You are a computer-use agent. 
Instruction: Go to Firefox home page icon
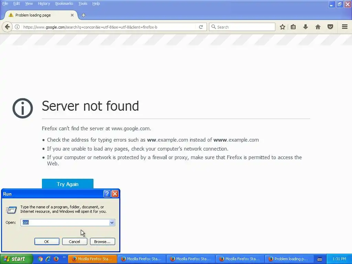coord(318,27)
